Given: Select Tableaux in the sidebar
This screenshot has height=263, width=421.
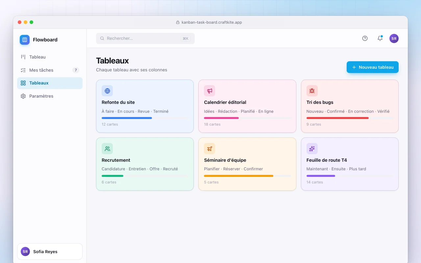Looking at the screenshot, I should (50, 83).
